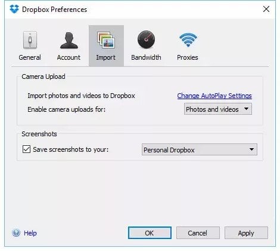Viewport: 280px width, 251px height.
Task: Uncheck Save screenshots to your checkbox
Action: 26,149
